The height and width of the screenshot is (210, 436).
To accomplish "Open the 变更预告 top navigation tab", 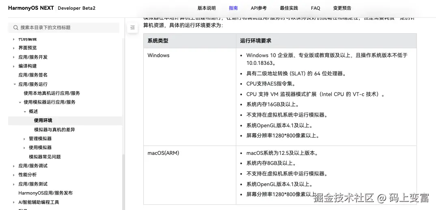I will 342,8.
